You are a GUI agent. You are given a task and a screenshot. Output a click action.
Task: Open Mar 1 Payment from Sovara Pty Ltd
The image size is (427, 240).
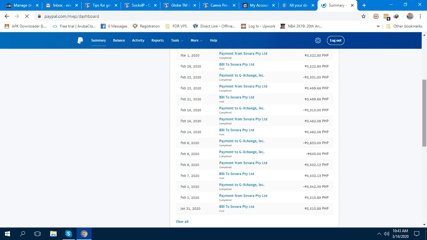coord(243,53)
